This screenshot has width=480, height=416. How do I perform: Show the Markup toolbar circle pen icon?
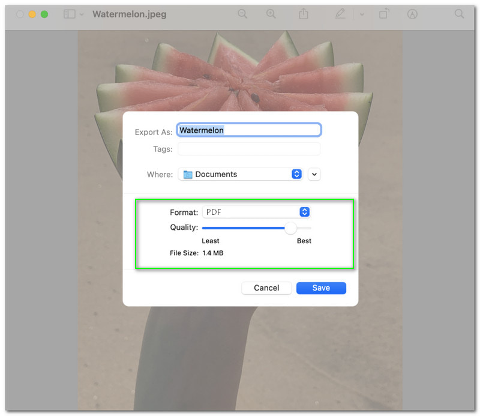pos(412,14)
